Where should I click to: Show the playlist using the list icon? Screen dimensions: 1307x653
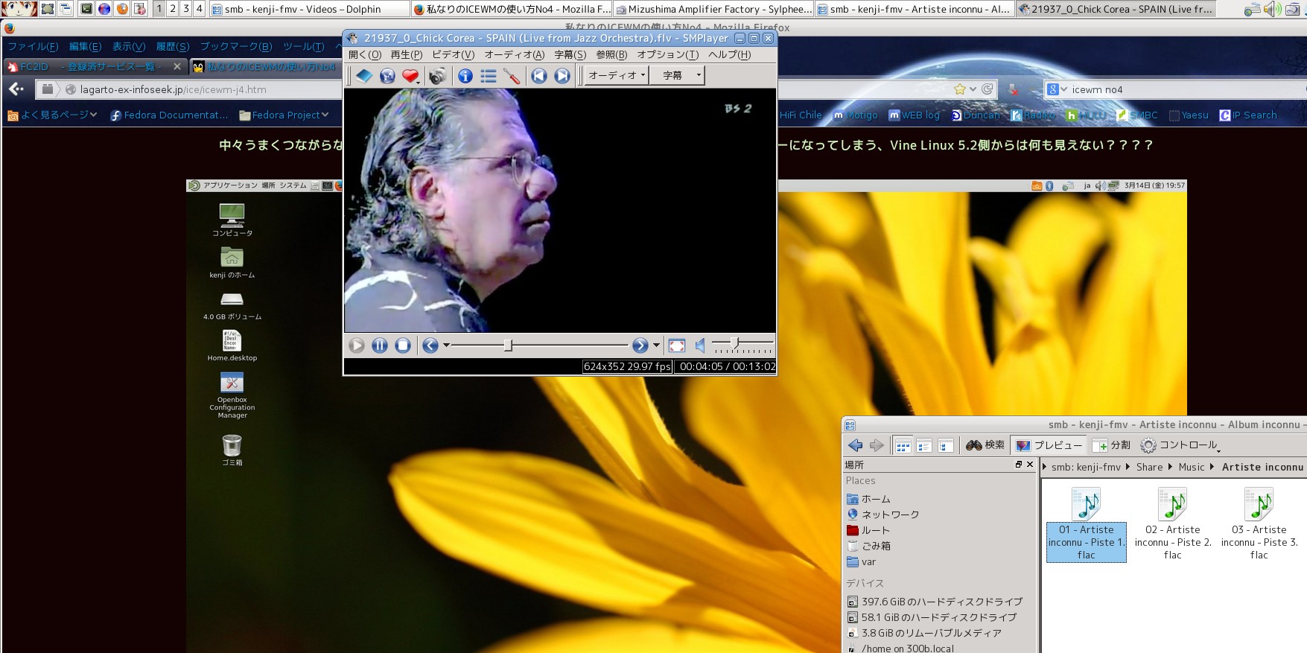pos(489,76)
